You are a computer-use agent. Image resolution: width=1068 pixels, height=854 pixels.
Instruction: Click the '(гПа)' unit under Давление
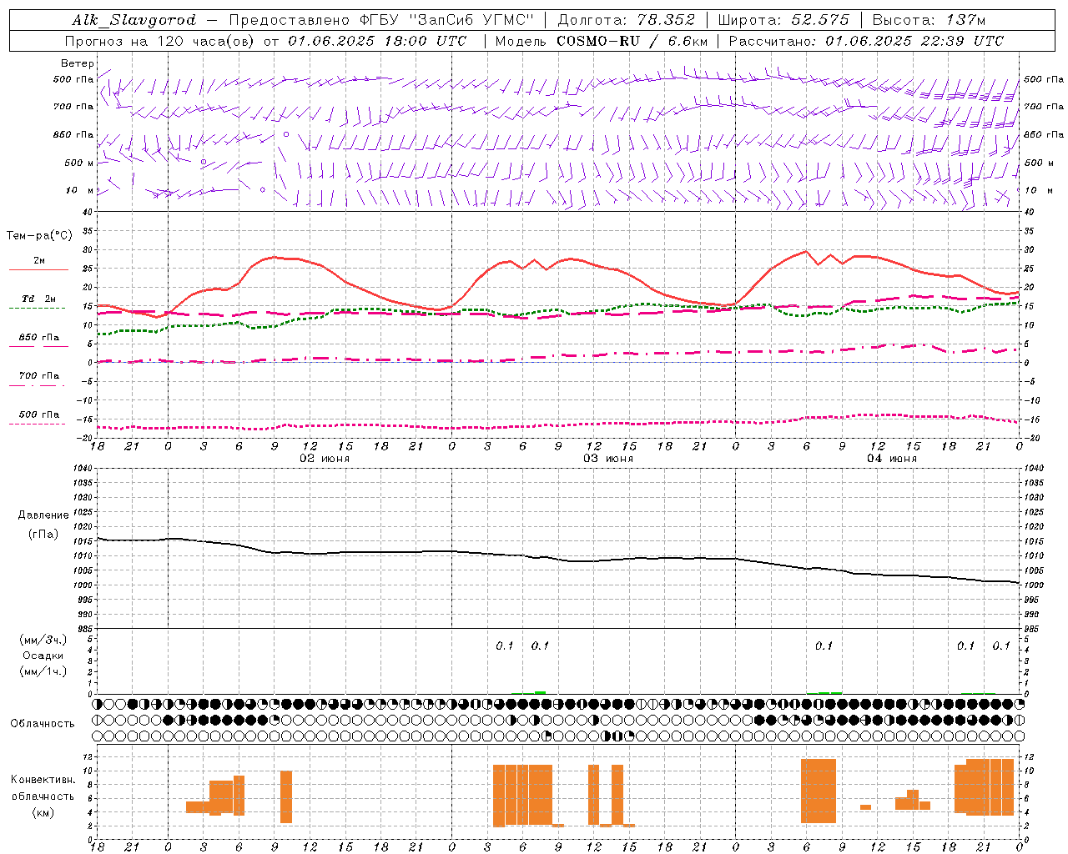point(43,534)
